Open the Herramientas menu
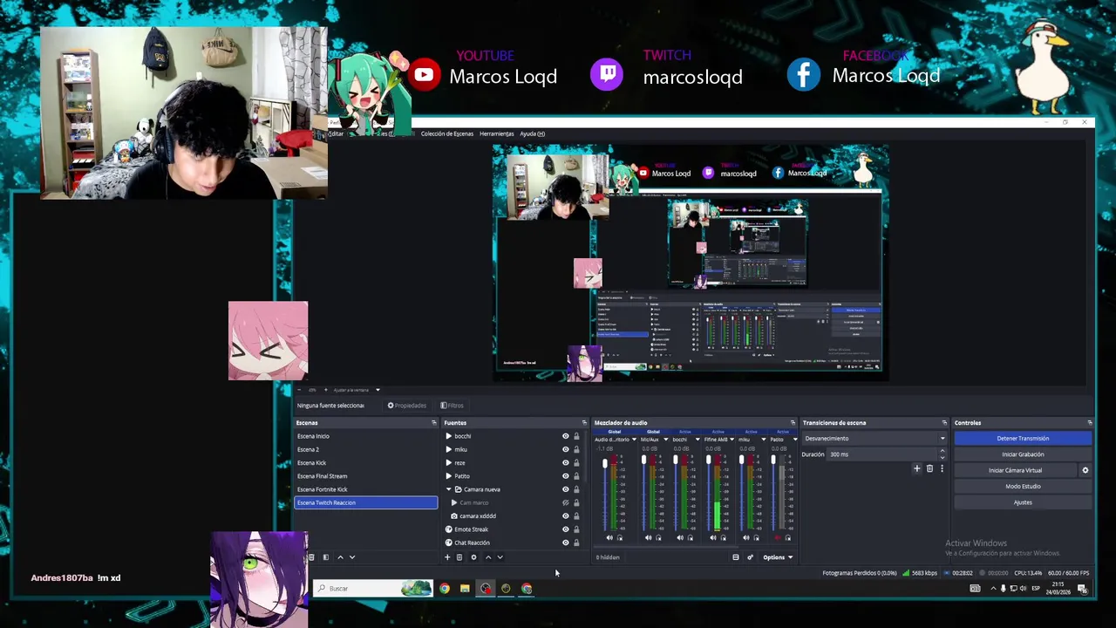The image size is (1116, 628). click(x=496, y=133)
